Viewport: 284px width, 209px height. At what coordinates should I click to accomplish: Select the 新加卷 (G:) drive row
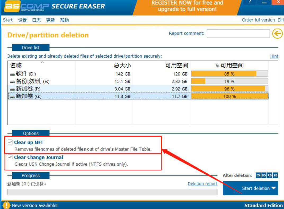pyautogui.click(x=139, y=96)
